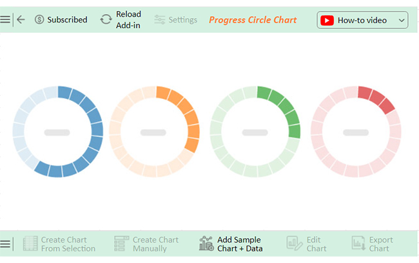Choose the green progress circle chart
This screenshot has width=419, height=263.
255,132
